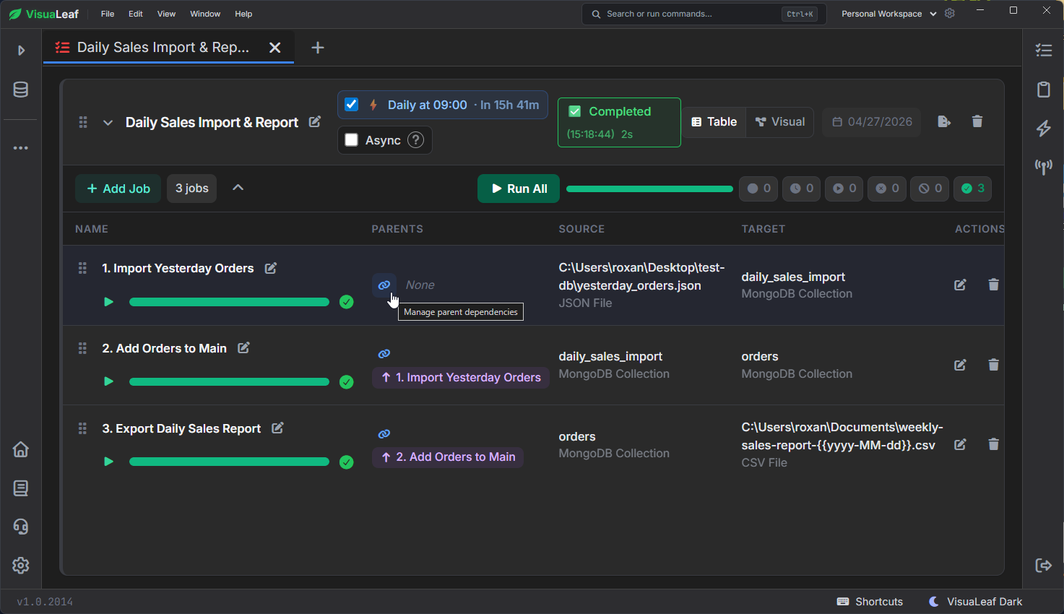Edit action for Add Orders to Main row
The height and width of the screenshot is (614, 1064).
coord(960,365)
